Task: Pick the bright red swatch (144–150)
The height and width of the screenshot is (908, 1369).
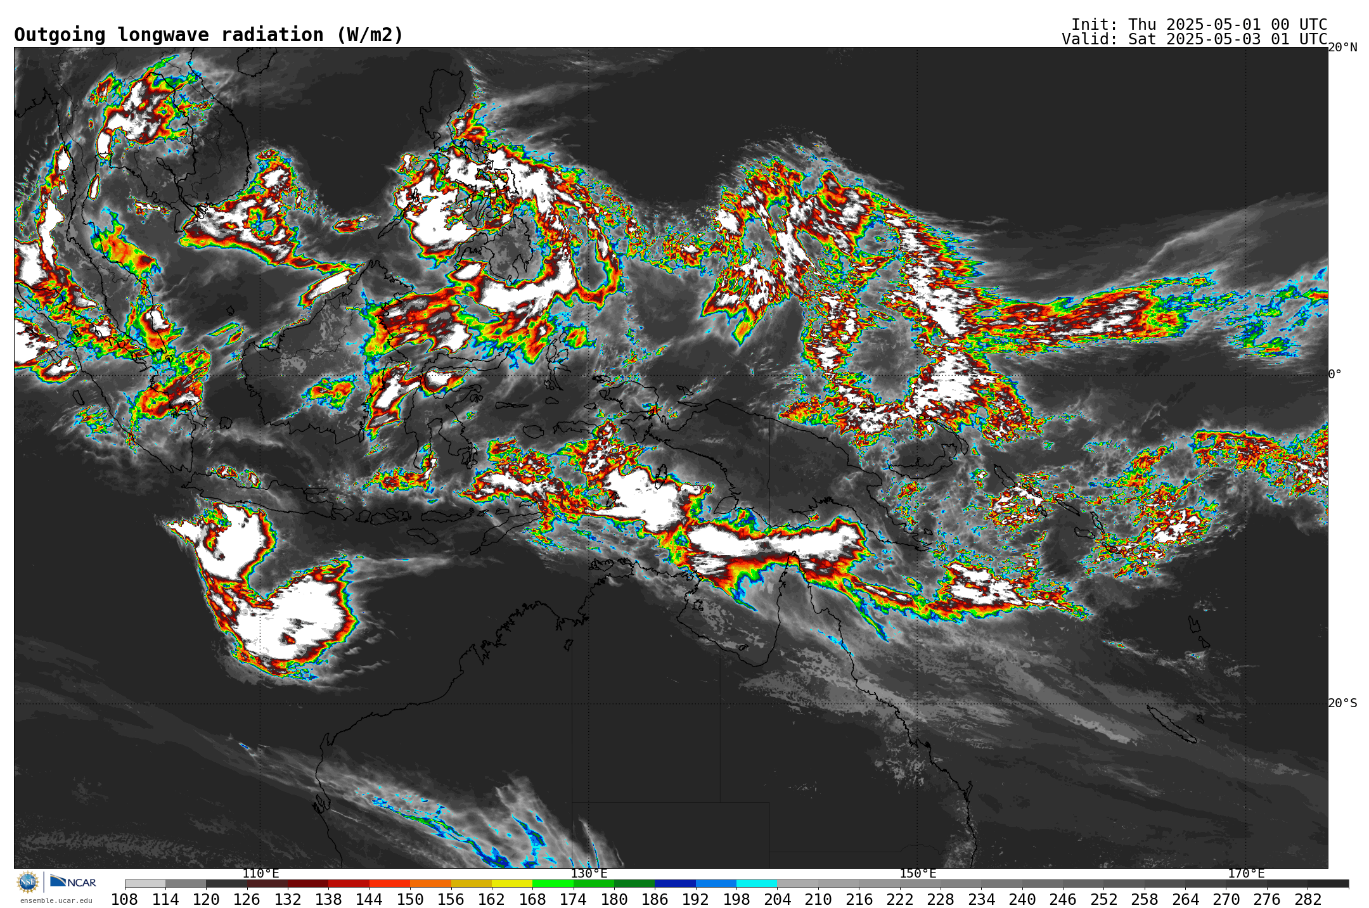Action: point(389,883)
